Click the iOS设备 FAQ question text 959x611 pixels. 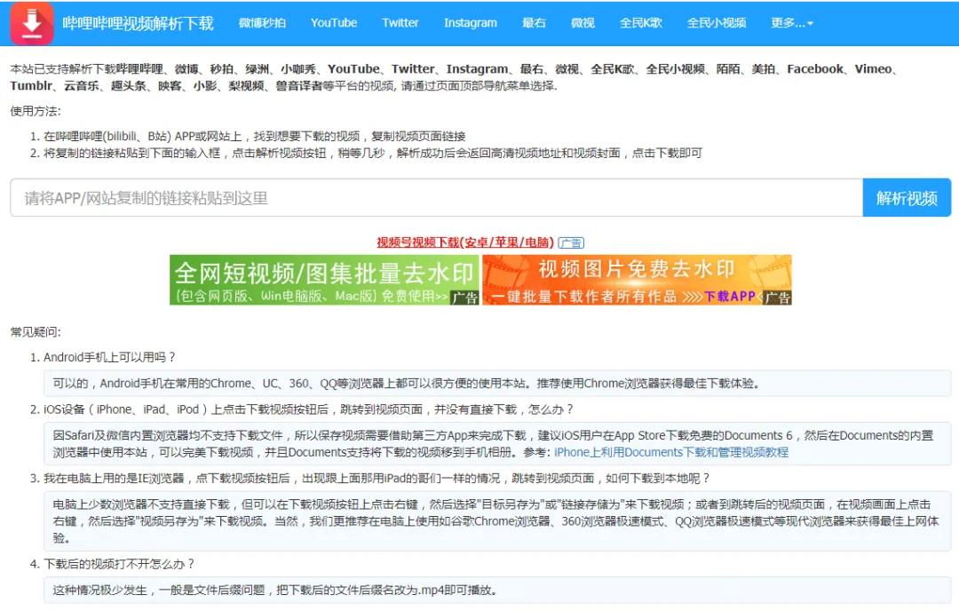(308, 409)
